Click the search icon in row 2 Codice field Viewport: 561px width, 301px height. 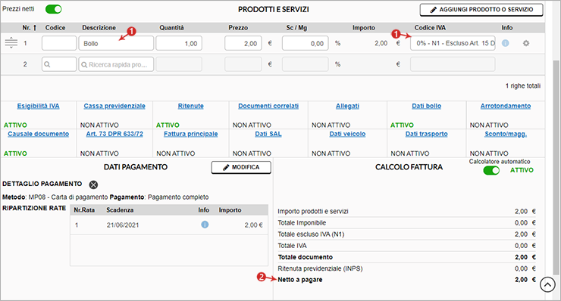47,64
